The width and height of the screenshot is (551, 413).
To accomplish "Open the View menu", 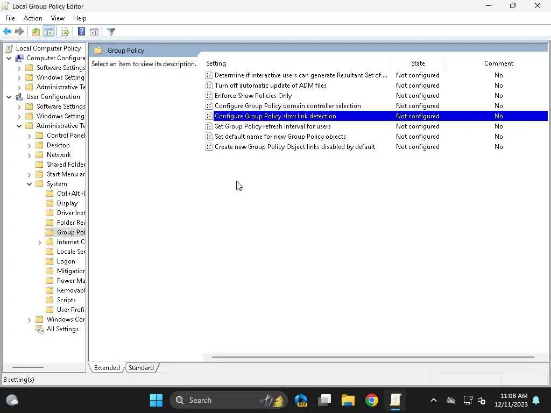I will 58,18.
